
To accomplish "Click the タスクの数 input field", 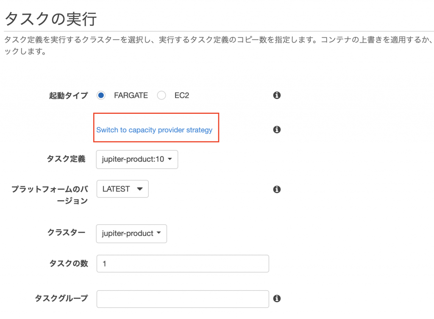I will (x=183, y=264).
